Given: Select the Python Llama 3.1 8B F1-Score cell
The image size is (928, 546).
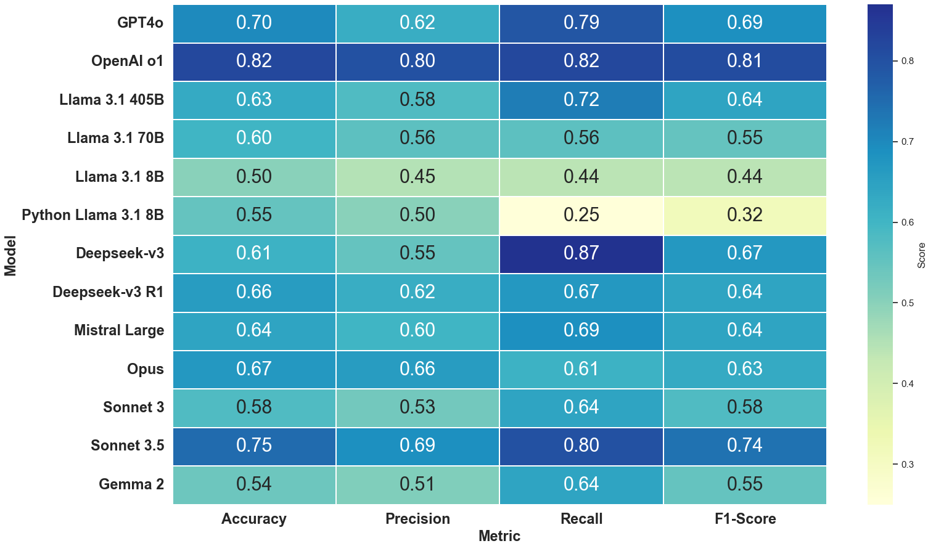Looking at the screenshot, I should [x=744, y=215].
